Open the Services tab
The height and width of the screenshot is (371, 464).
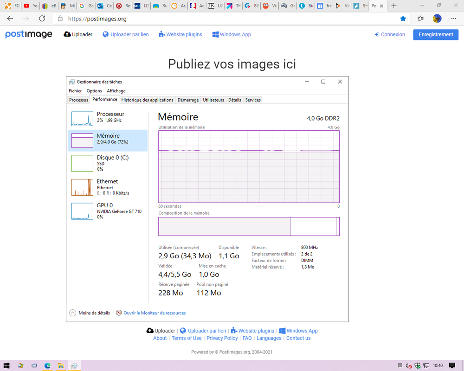(253, 100)
